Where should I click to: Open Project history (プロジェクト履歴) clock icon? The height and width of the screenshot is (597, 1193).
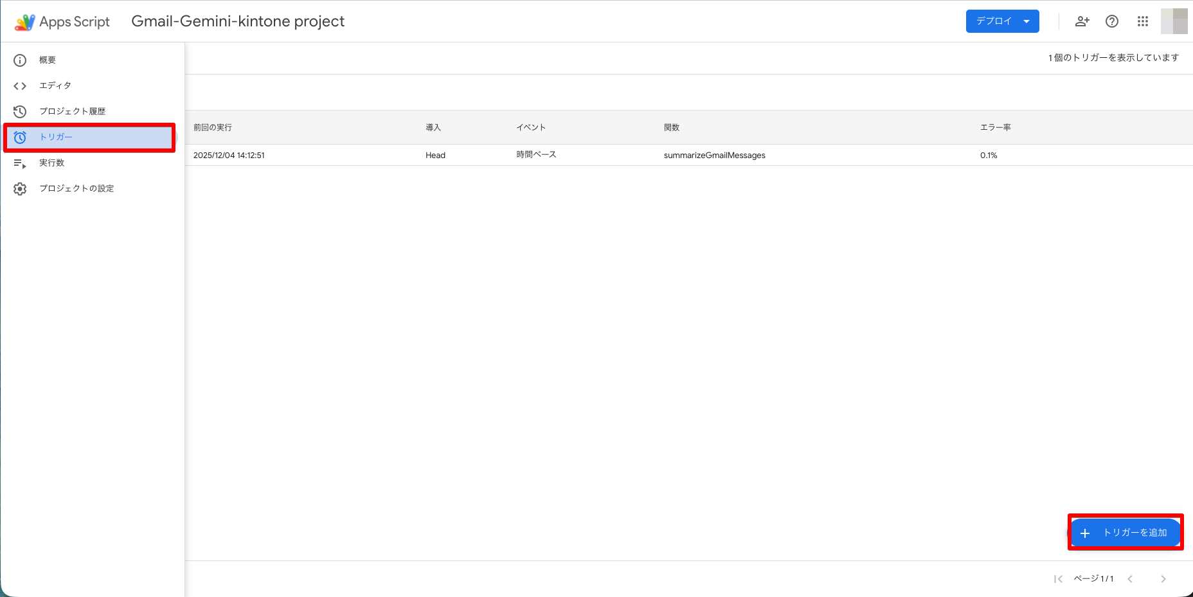pyautogui.click(x=20, y=112)
